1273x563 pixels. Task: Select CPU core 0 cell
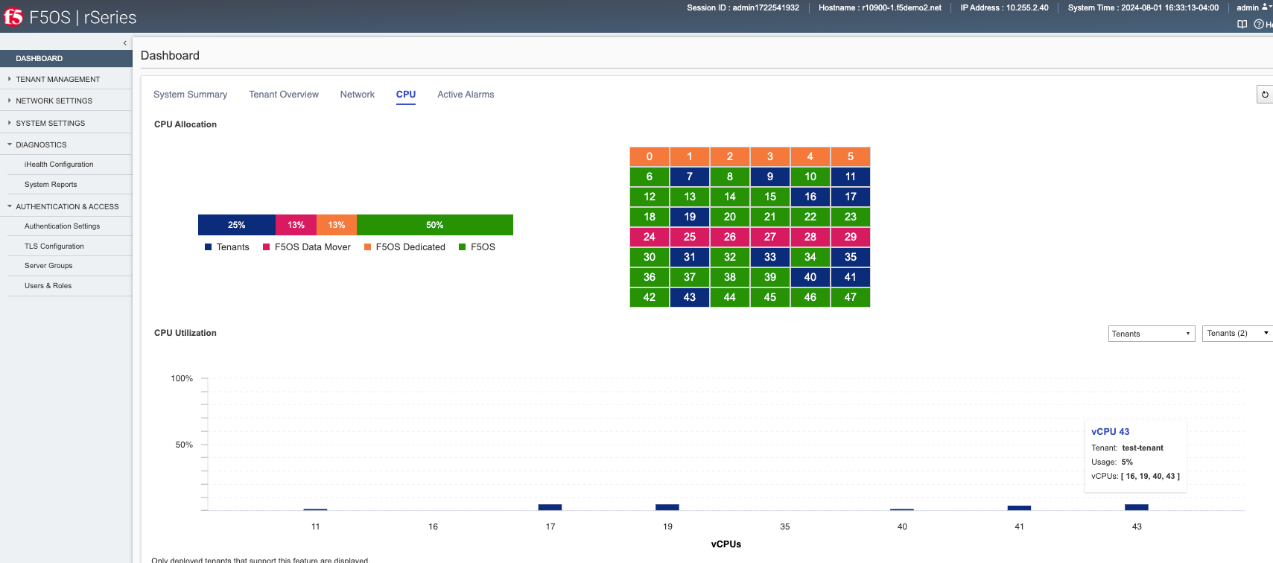tap(650, 156)
